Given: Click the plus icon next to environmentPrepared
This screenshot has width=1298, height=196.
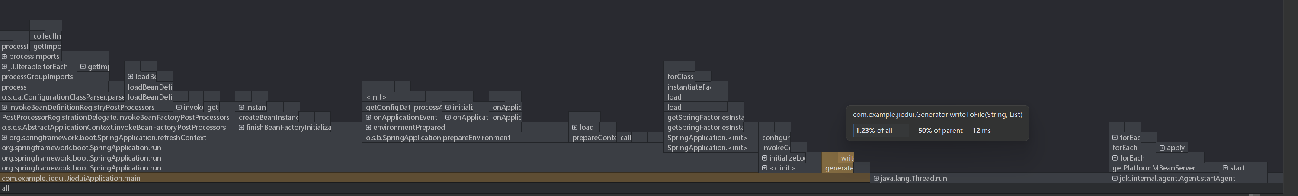Looking at the screenshot, I should 369,128.
